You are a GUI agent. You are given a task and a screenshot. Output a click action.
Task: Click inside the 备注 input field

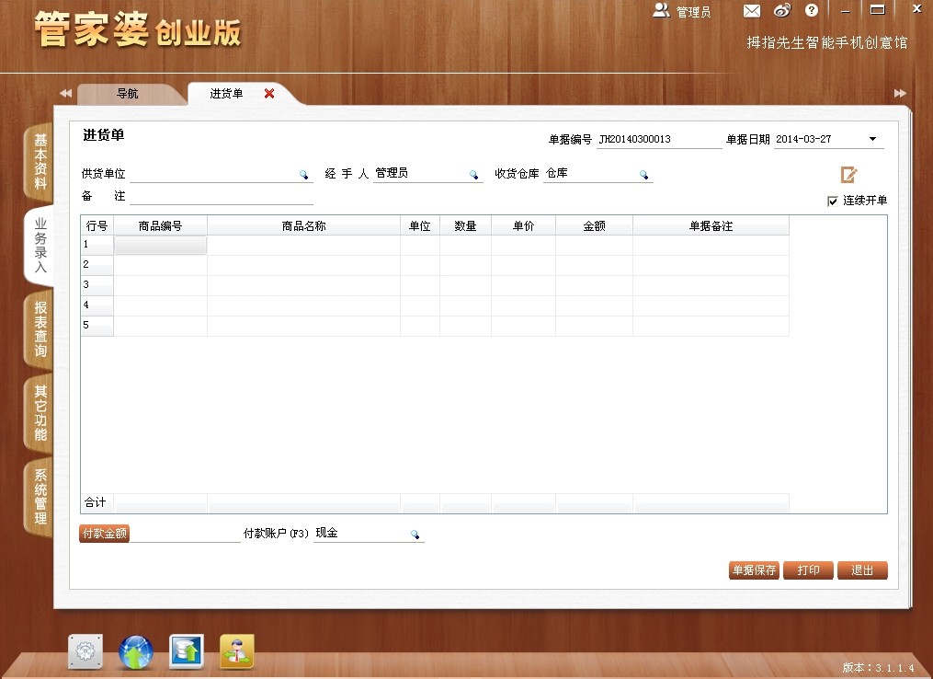[221, 196]
